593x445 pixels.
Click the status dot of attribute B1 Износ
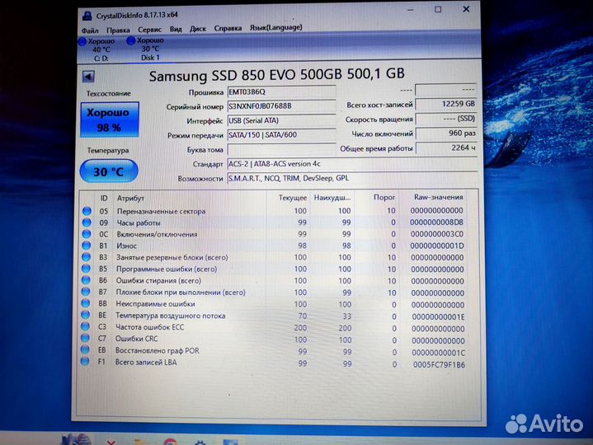[x=87, y=246]
